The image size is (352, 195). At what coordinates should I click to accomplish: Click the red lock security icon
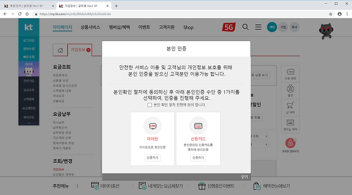click(290, 143)
